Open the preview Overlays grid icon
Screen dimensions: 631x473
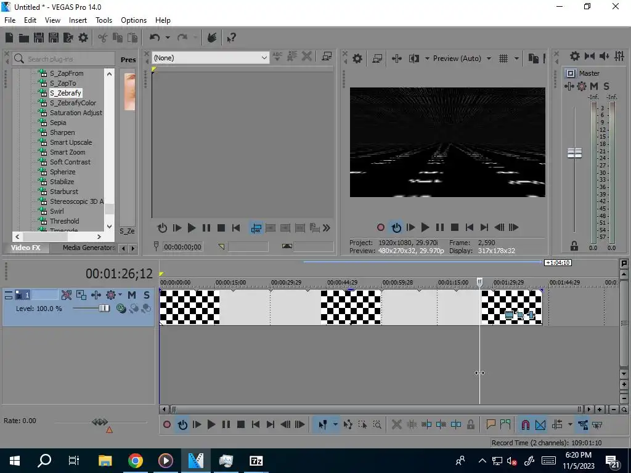click(x=503, y=59)
